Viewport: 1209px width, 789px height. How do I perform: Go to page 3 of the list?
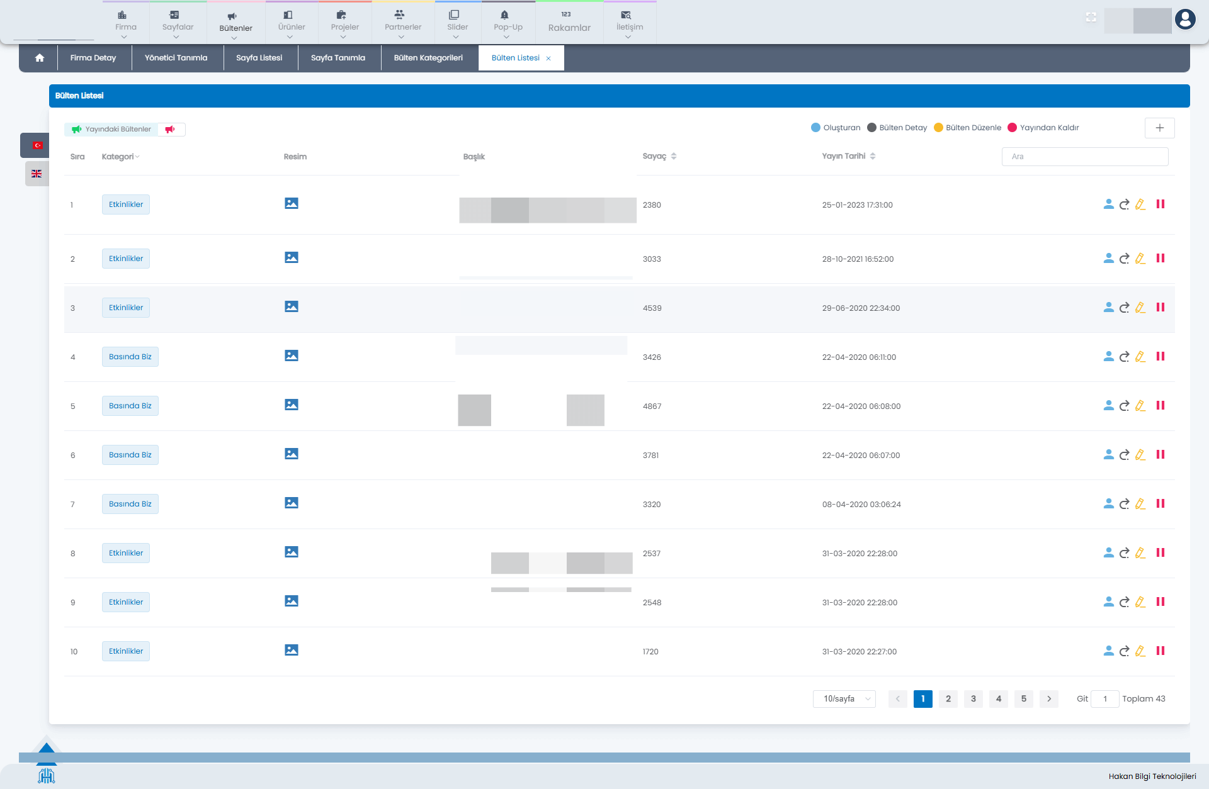(973, 699)
